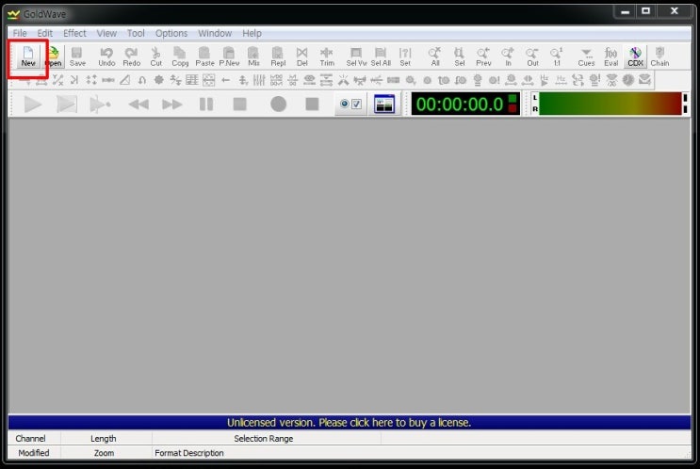This screenshot has width=700, height=469.
Task: Click the Paste toolbar icon
Action: coord(204,57)
